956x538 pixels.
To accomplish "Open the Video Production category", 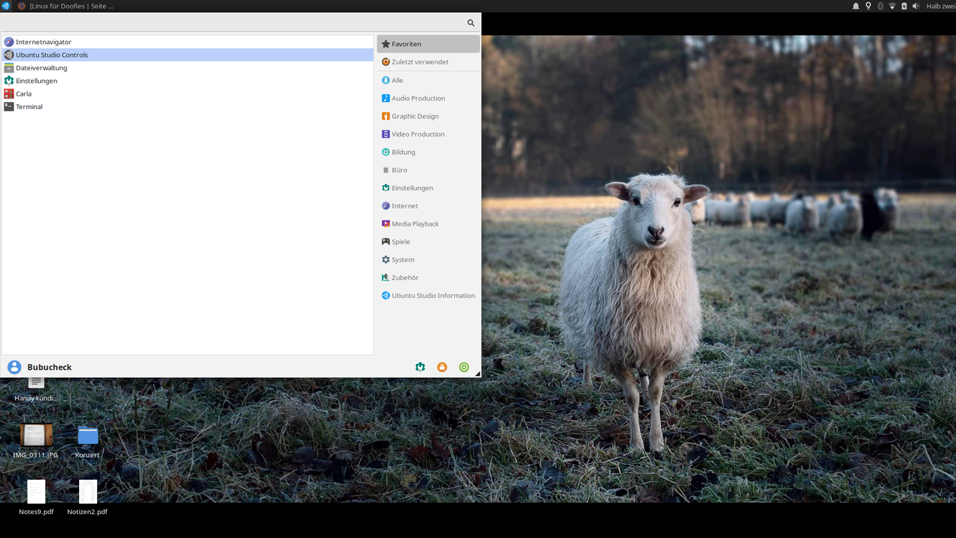I will 429,134.
